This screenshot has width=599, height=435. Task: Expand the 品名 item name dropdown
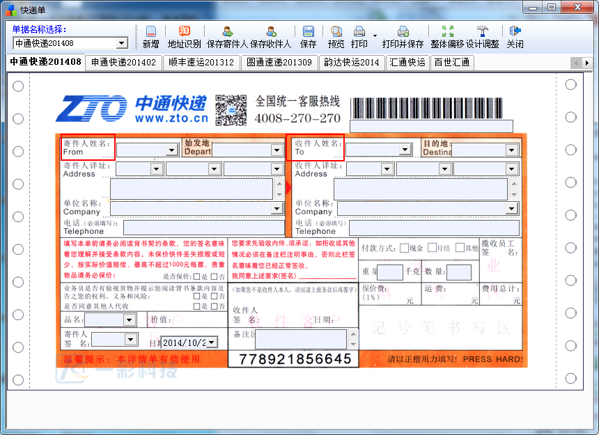[x=130, y=319]
